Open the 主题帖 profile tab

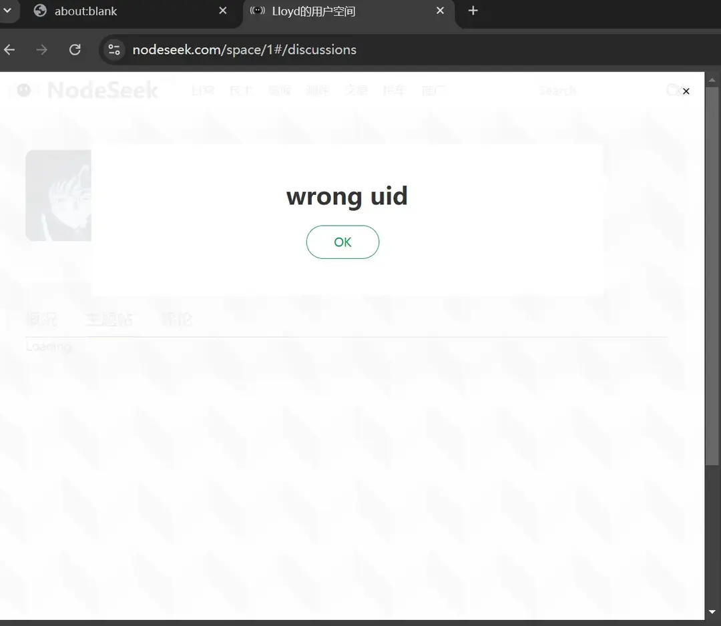109,320
